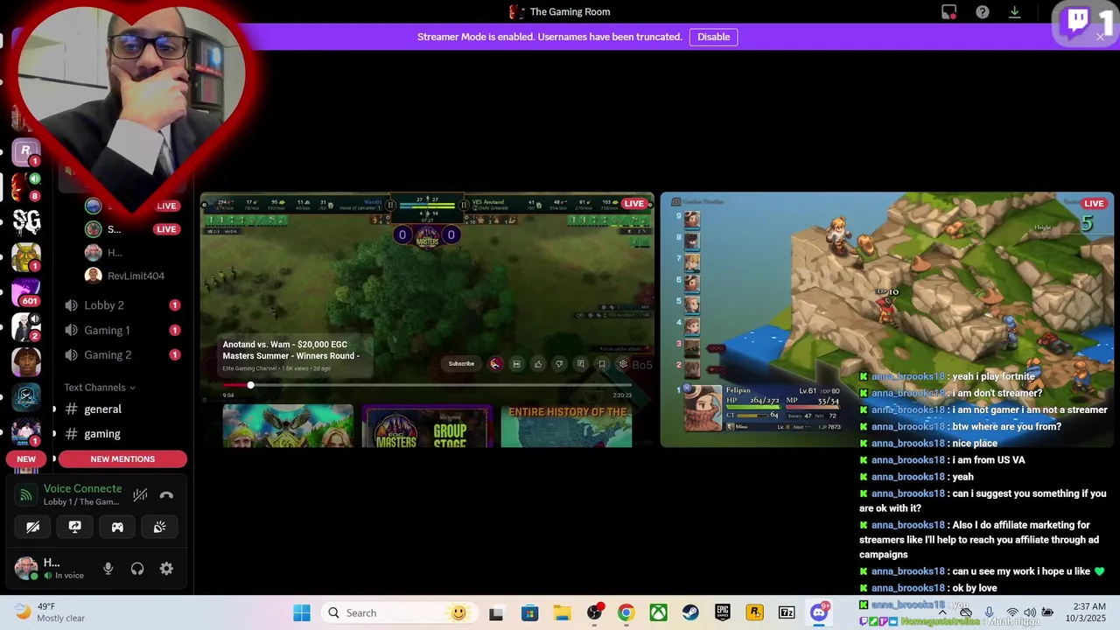Screen dimensions: 1120x630
Task: Open Task View on the taskbar
Action: pyautogui.click(x=496, y=612)
